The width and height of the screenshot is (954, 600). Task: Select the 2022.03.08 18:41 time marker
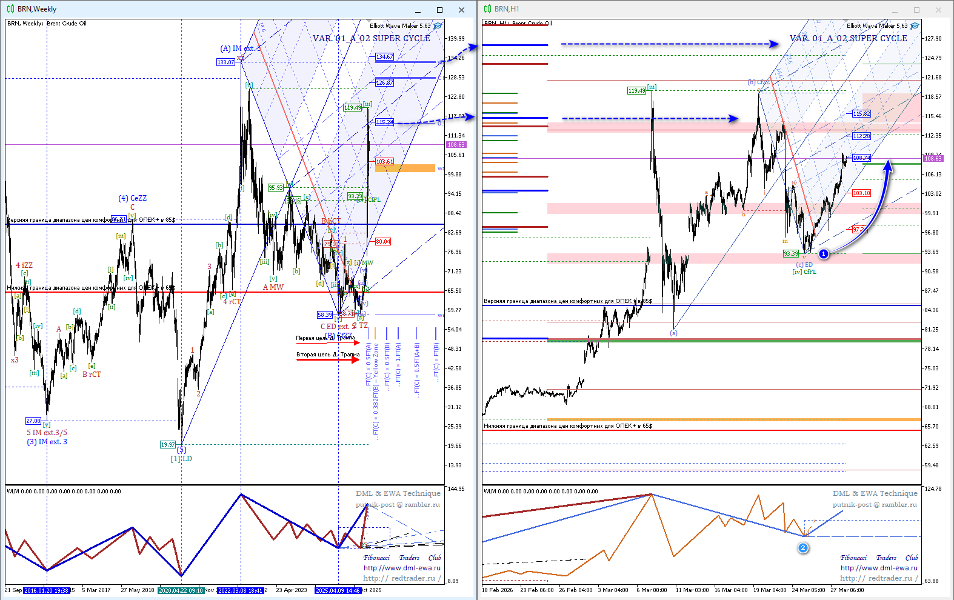tap(240, 590)
